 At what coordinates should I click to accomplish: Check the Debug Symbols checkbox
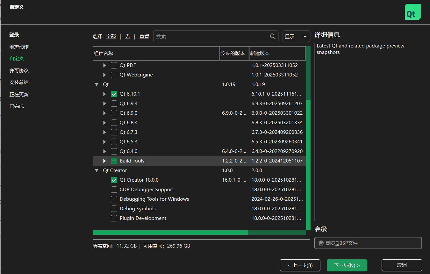(x=114, y=209)
